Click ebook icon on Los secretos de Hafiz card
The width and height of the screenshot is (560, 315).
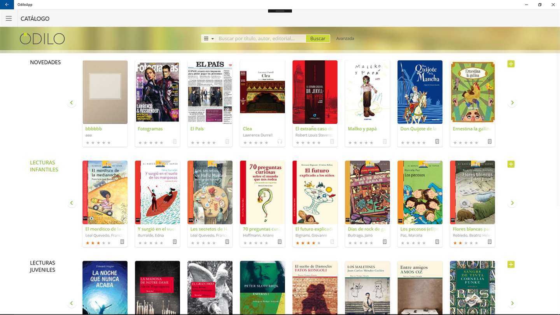227,242
